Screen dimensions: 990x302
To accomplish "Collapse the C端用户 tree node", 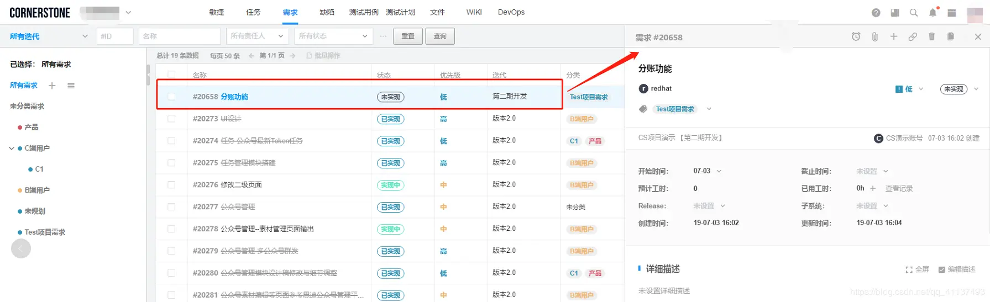I will [12, 149].
